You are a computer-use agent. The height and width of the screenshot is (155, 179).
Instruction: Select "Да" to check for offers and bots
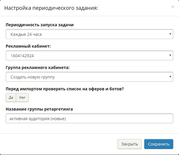pyautogui.click(x=11, y=97)
